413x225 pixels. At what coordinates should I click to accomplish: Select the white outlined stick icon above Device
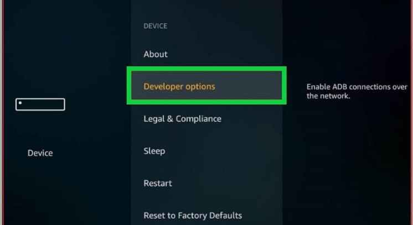40,104
